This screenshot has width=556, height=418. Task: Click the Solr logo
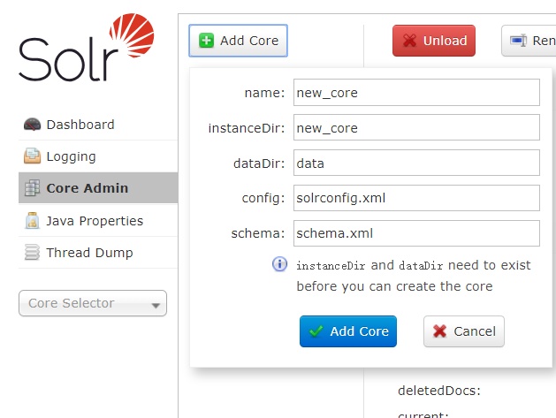[x=87, y=48]
